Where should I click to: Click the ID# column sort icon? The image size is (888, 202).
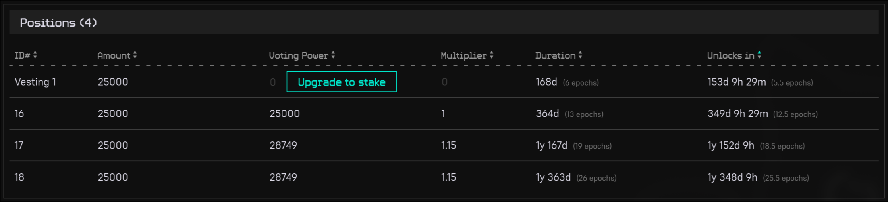(35, 55)
